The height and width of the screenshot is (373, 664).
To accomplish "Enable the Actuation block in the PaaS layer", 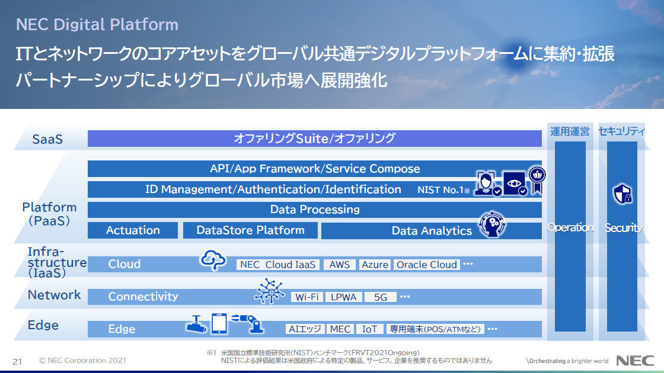I will tap(133, 230).
